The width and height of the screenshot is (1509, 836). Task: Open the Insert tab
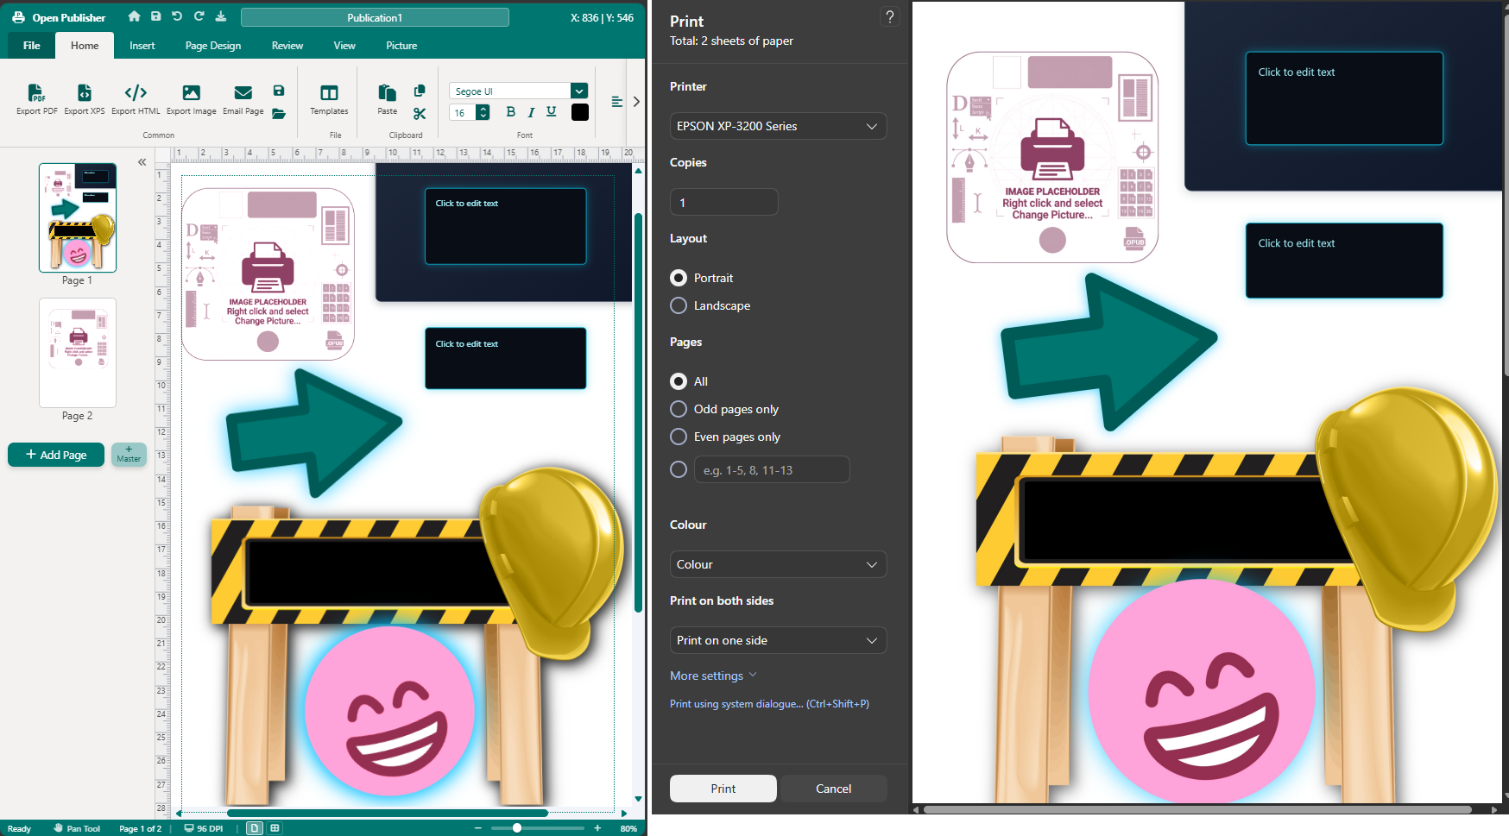[x=142, y=46]
